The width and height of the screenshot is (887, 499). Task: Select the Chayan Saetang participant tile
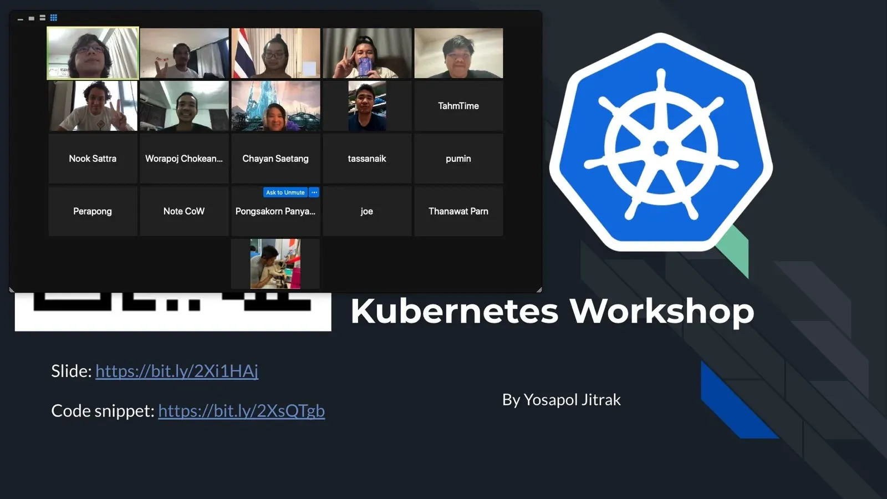[276, 159]
